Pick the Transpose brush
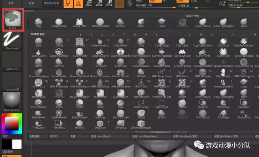This screenshot has width=259, height=157. [244, 114]
